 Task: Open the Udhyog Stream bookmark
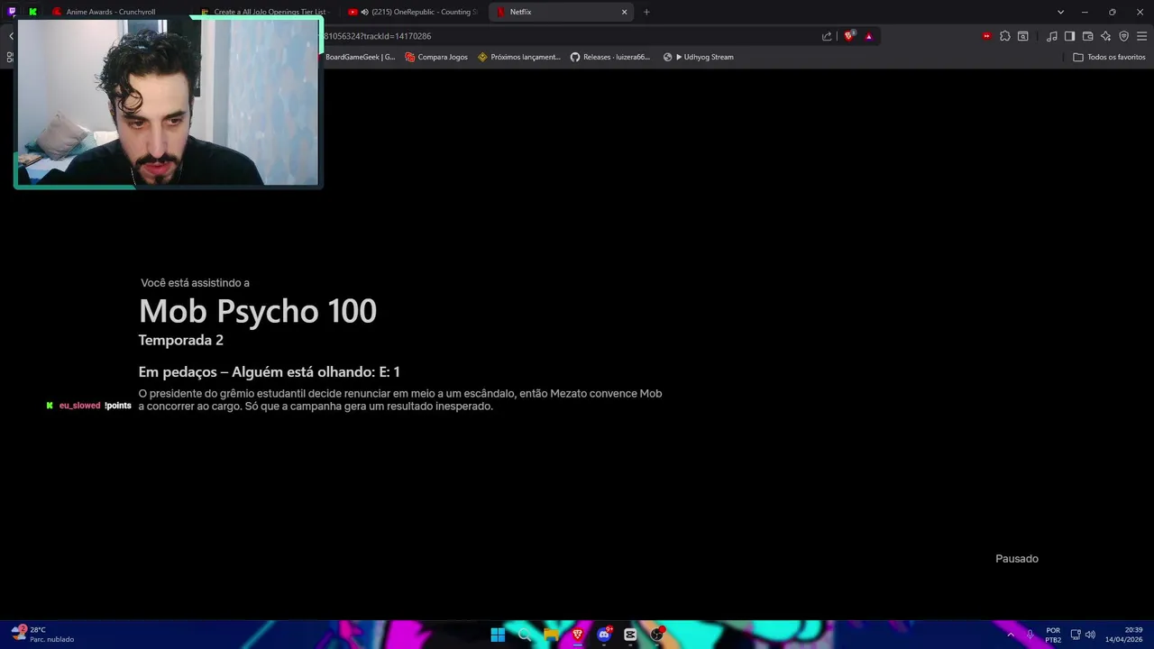click(x=699, y=57)
